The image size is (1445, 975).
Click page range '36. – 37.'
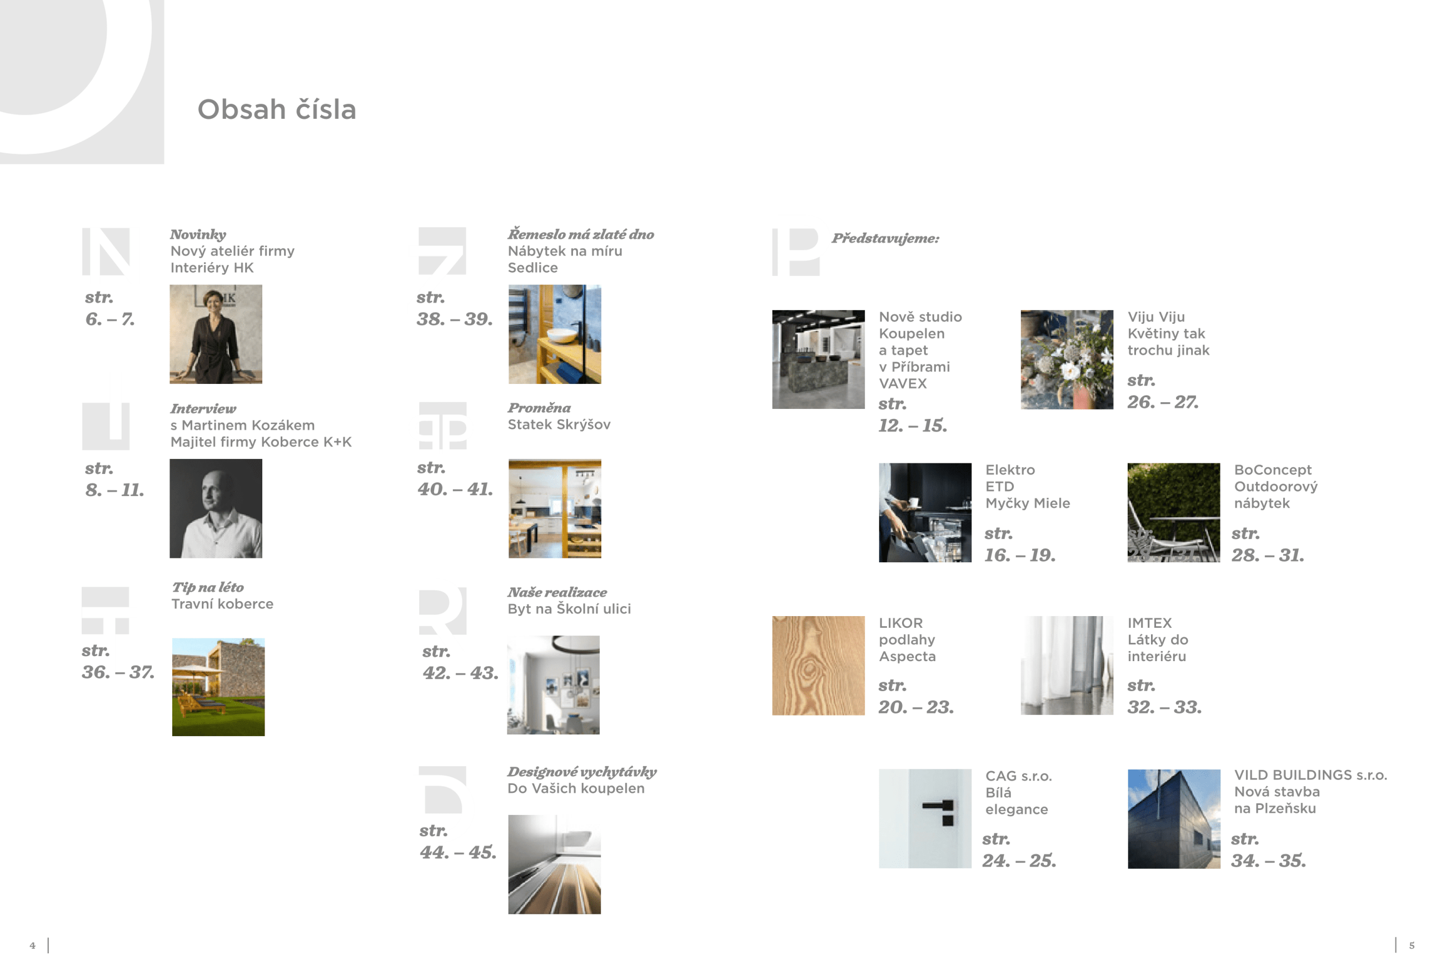(118, 672)
